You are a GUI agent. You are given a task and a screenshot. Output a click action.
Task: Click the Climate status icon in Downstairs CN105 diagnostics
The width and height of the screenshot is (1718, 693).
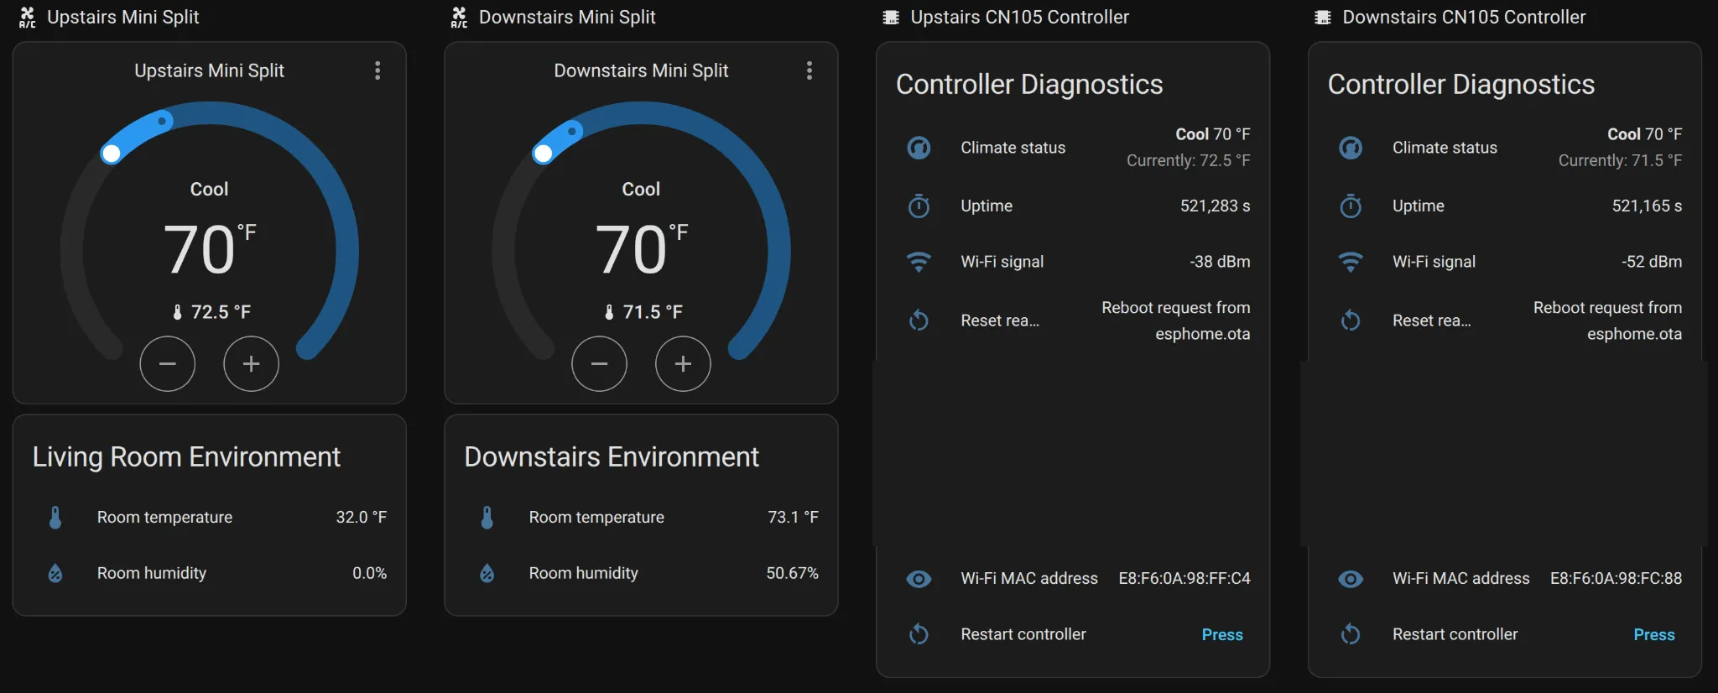(x=1351, y=148)
